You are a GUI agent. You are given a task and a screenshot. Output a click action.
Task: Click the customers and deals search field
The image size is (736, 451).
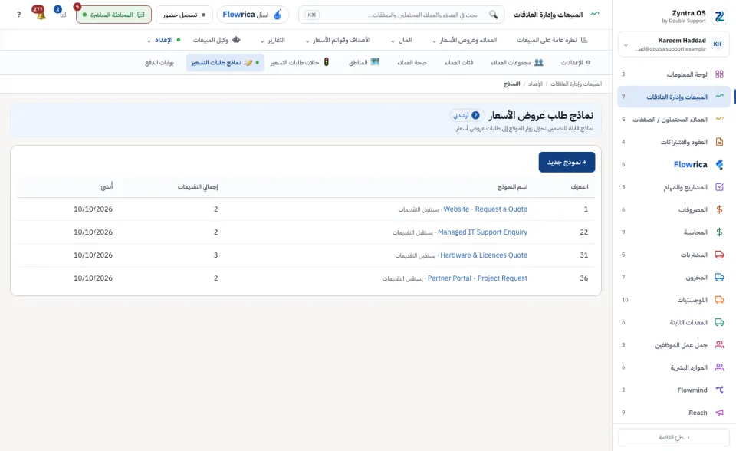tap(401, 15)
